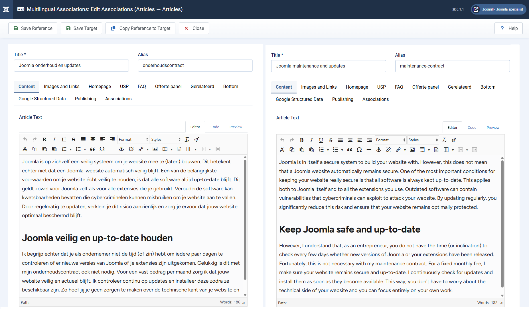The image size is (529, 312).
Task: Open Offerte panel tab in right panel
Action: [425, 87]
